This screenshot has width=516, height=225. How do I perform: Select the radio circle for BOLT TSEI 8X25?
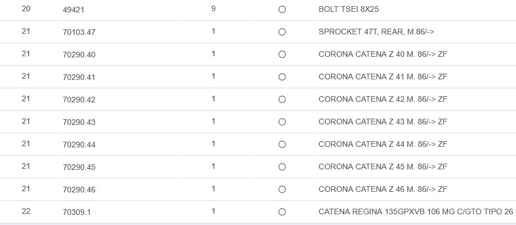point(282,10)
